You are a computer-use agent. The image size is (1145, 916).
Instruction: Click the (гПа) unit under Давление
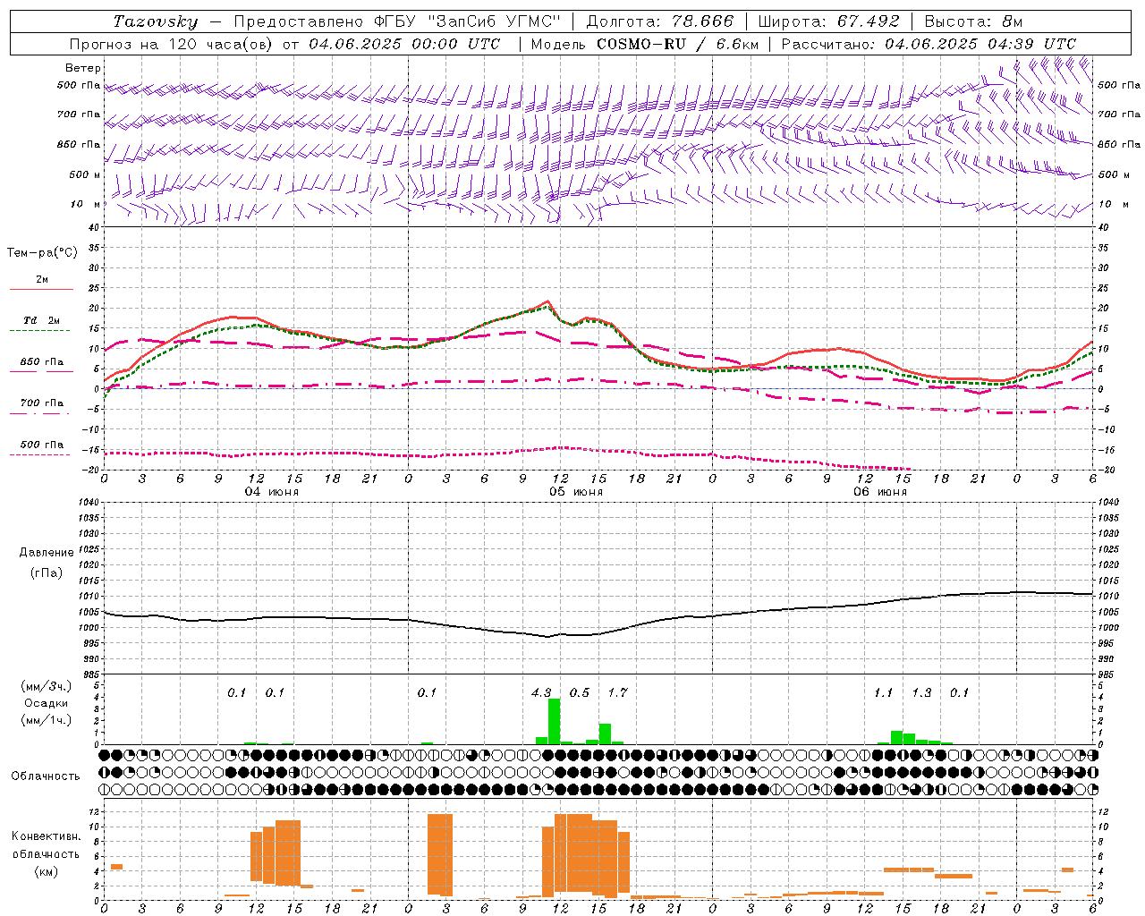pos(47,572)
